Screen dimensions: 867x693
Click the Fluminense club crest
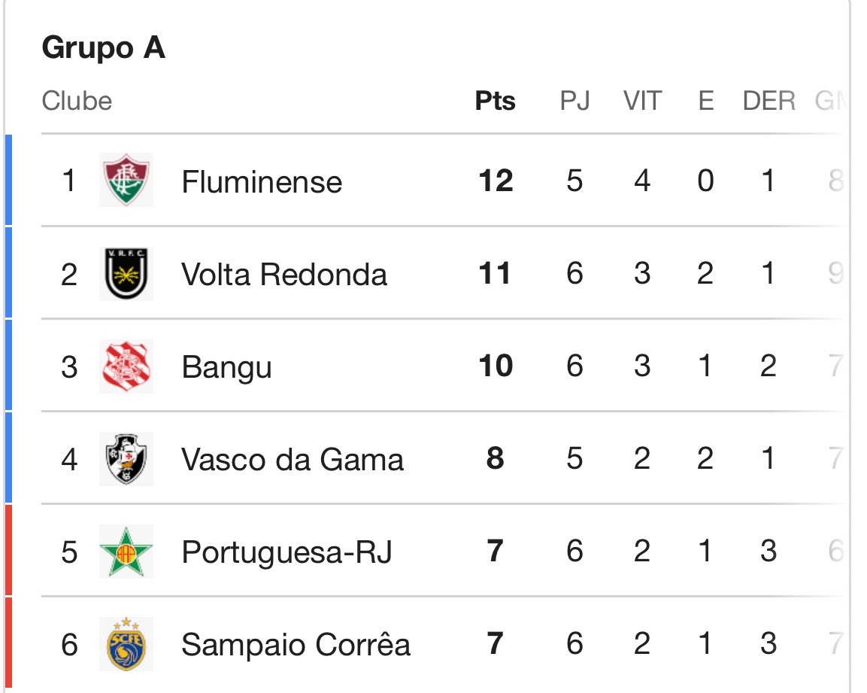[126, 181]
